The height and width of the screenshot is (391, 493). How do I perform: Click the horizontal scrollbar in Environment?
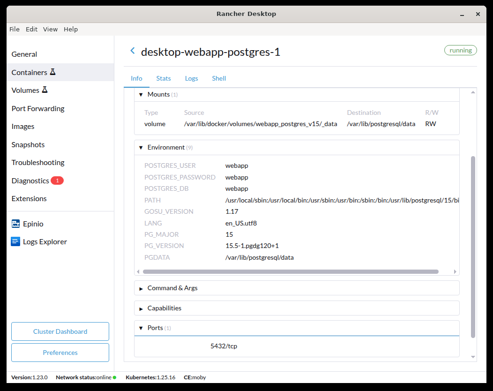point(291,271)
